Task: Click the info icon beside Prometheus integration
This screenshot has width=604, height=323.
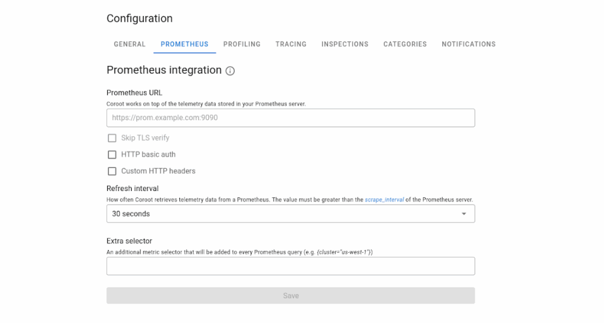Action: coord(230,71)
